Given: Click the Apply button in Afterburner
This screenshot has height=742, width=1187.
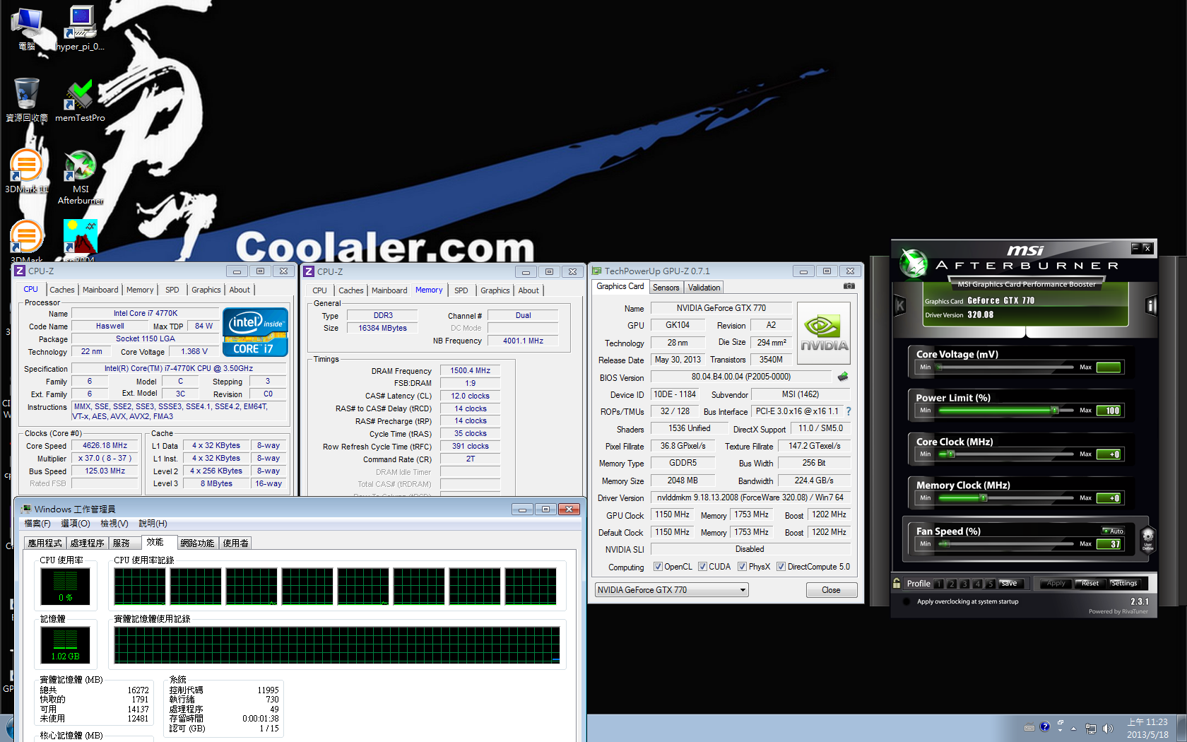Looking at the screenshot, I should pyautogui.click(x=1056, y=583).
